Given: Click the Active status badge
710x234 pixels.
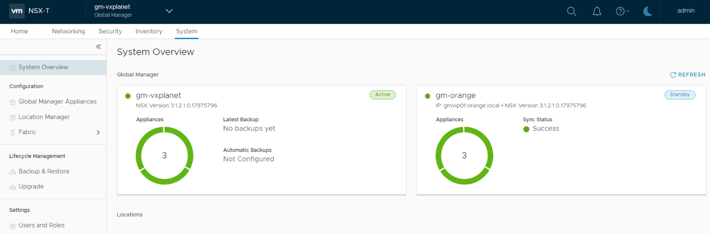Looking at the screenshot, I should tap(382, 95).
